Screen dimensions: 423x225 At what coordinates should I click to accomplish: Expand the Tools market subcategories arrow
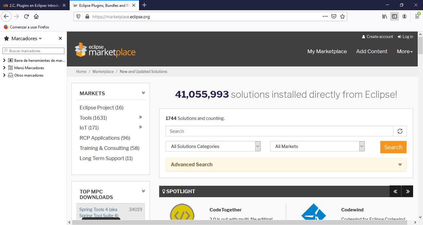coord(140,117)
